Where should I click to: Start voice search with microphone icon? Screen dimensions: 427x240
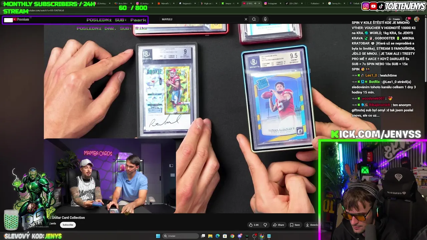click(x=265, y=19)
